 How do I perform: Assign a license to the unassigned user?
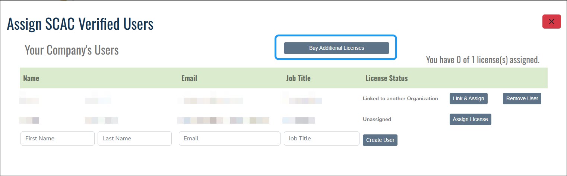pos(470,119)
